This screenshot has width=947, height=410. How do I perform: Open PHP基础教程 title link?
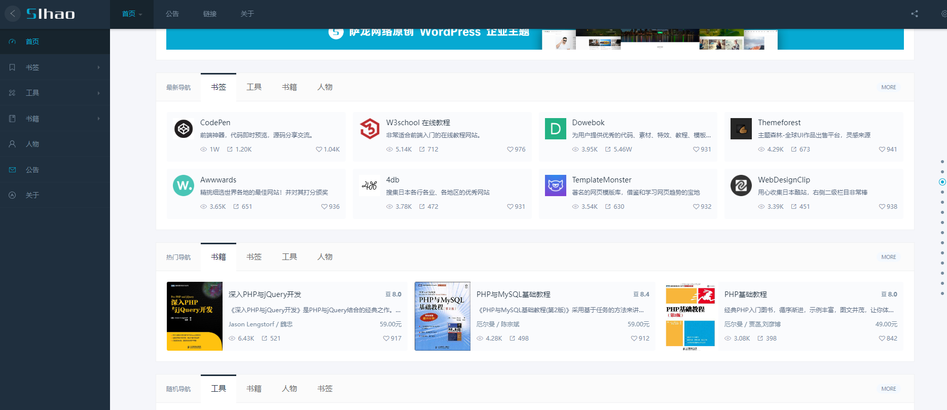[x=745, y=294]
